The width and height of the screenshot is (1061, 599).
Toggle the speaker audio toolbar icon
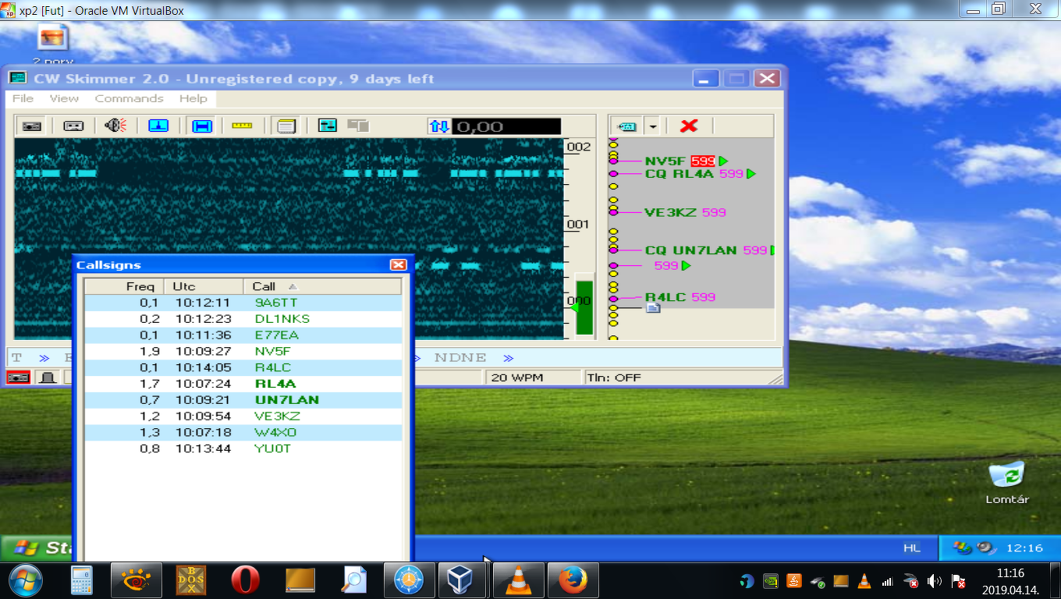click(115, 126)
